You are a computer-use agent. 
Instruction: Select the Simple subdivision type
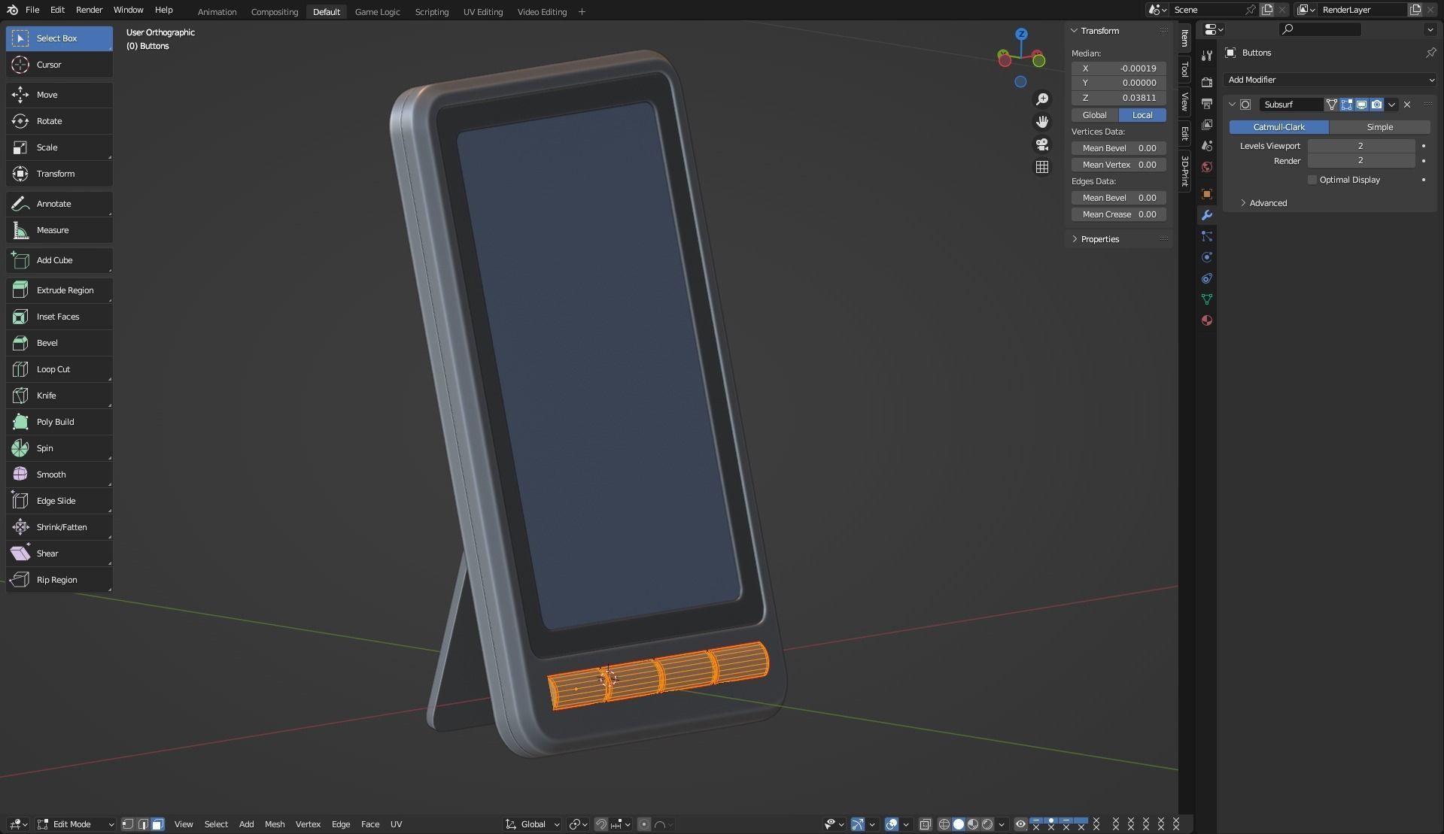pyautogui.click(x=1380, y=127)
